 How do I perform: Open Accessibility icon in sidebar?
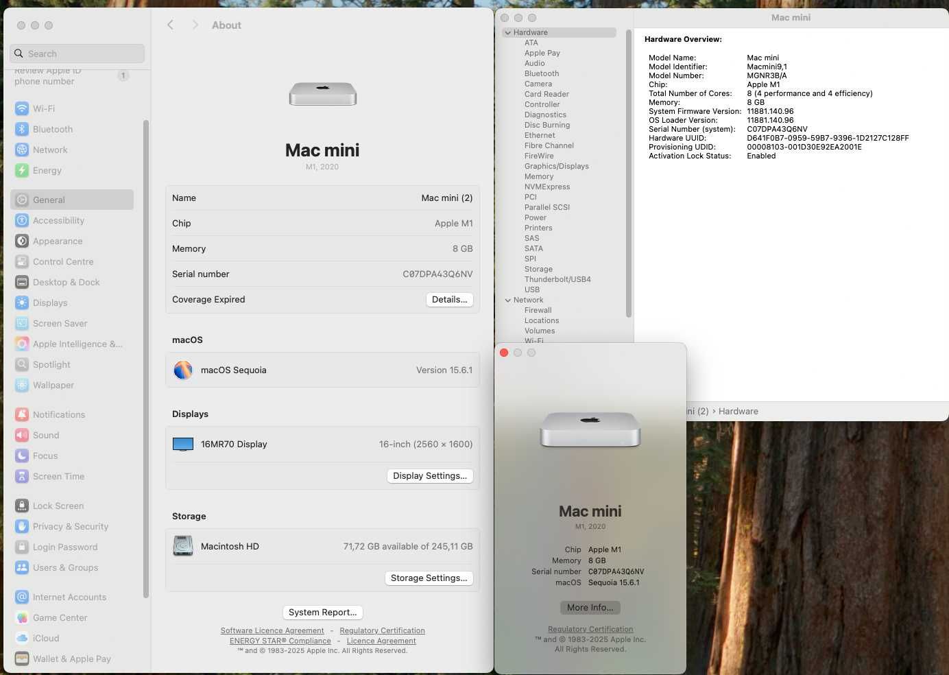[x=22, y=220]
